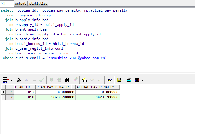The height and width of the screenshot is (134, 215).
Task: Click the floppy disk save results icon
Action: [x=119, y=80]
